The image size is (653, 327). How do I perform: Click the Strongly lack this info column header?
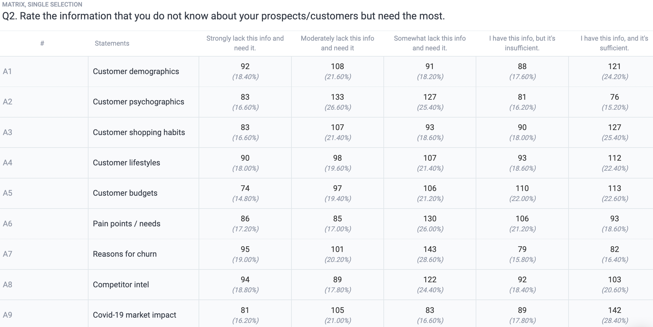[x=245, y=43]
